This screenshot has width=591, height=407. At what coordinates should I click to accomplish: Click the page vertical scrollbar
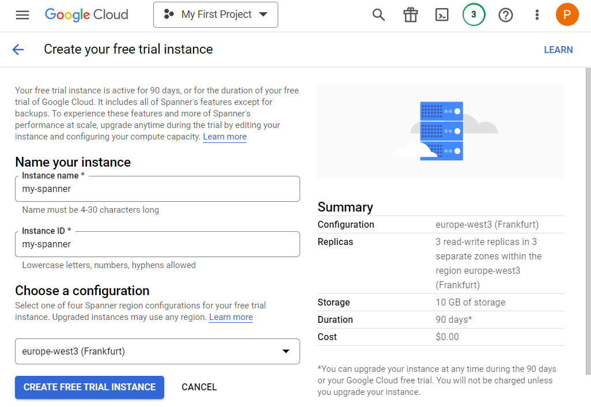[588, 221]
